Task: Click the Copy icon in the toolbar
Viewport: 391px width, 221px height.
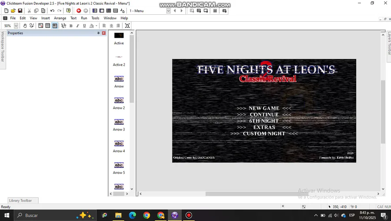Action: tap(36, 11)
